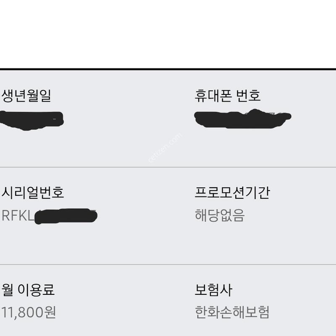Click the cetizen.com watermark text
Image resolution: width=336 pixels, height=336 pixels.
[x=165, y=148]
